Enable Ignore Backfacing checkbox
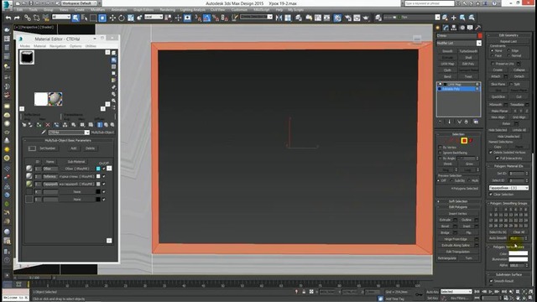This screenshot has height=302, width=537. tap(441, 153)
